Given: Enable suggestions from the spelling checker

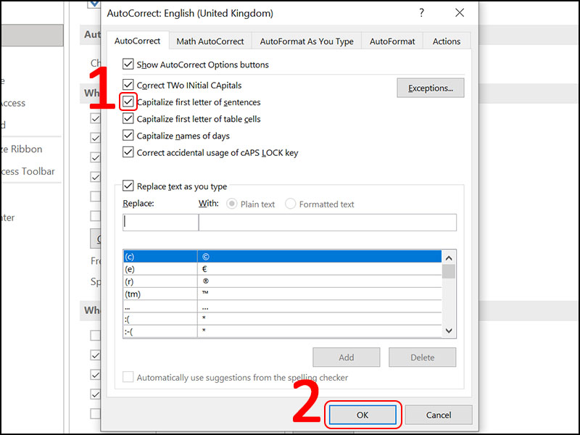Looking at the screenshot, I should [x=128, y=377].
